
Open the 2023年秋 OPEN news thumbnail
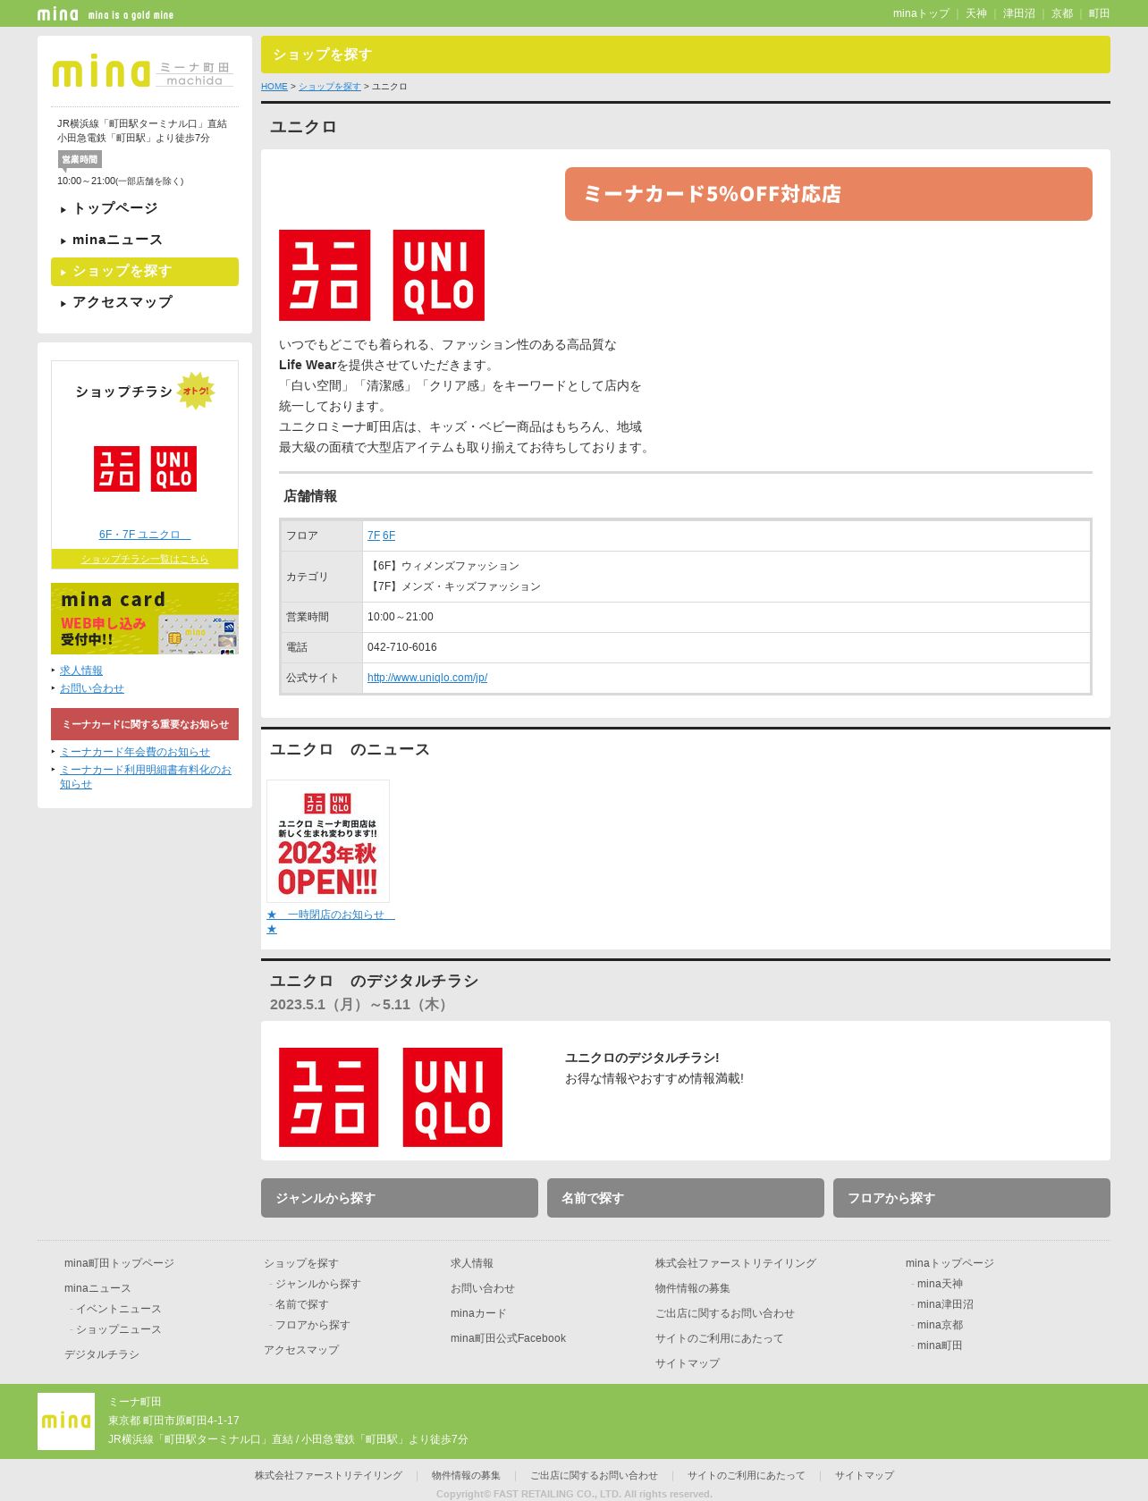click(x=328, y=841)
